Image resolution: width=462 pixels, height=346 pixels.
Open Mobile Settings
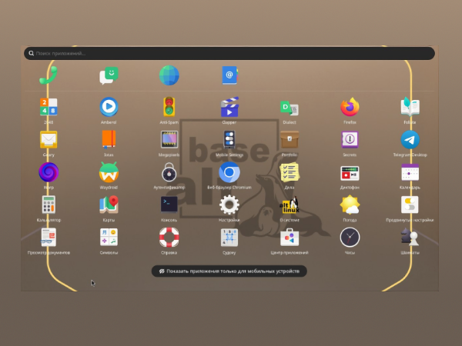coord(229,139)
